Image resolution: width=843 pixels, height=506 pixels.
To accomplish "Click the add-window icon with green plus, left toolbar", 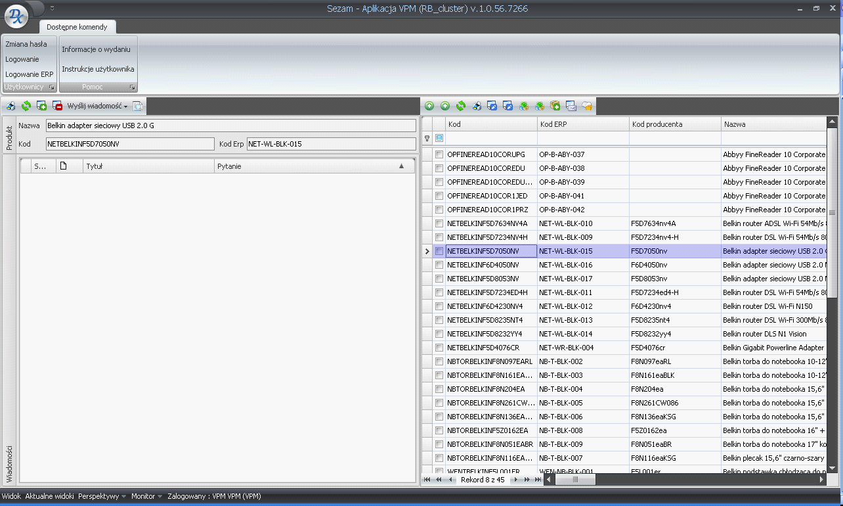I will (41, 106).
